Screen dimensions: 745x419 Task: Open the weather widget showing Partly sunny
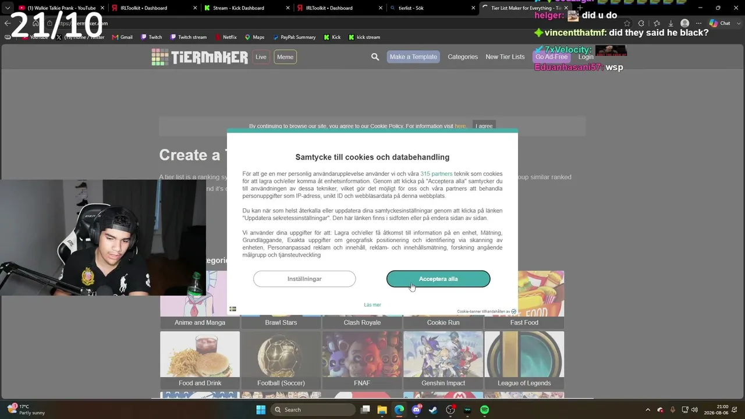[26, 410]
